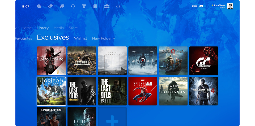
Task: Select The Last of Us Part II tile
Action: [112, 91]
